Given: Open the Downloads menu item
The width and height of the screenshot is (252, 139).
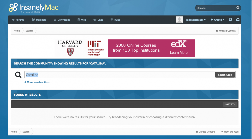Looking at the screenshot, I should tap(62, 20).
